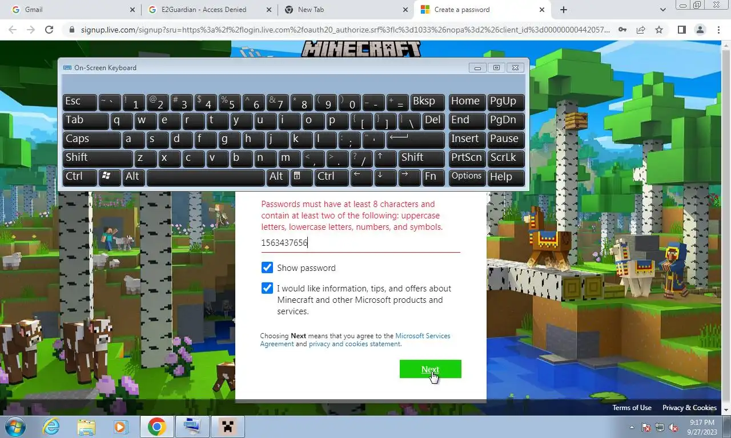Click the share page icon
The height and width of the screenshot is (438, 731).
(641, 30)
